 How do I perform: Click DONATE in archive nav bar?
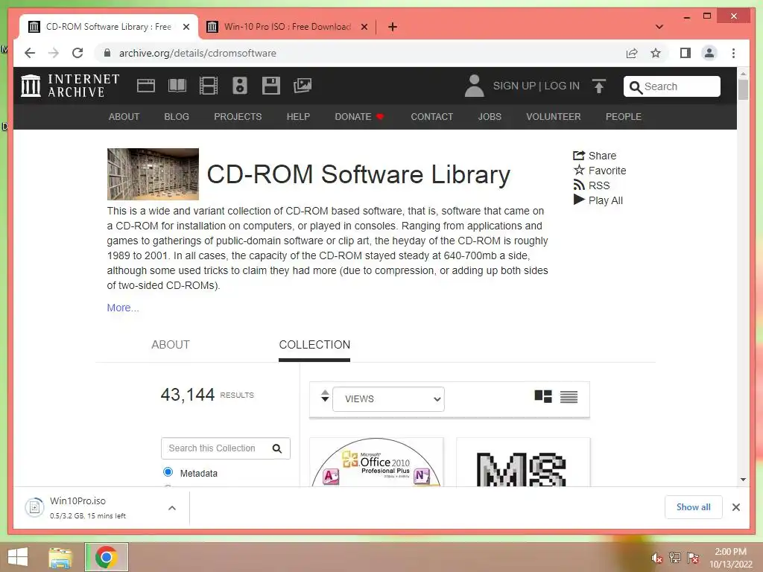360,117
